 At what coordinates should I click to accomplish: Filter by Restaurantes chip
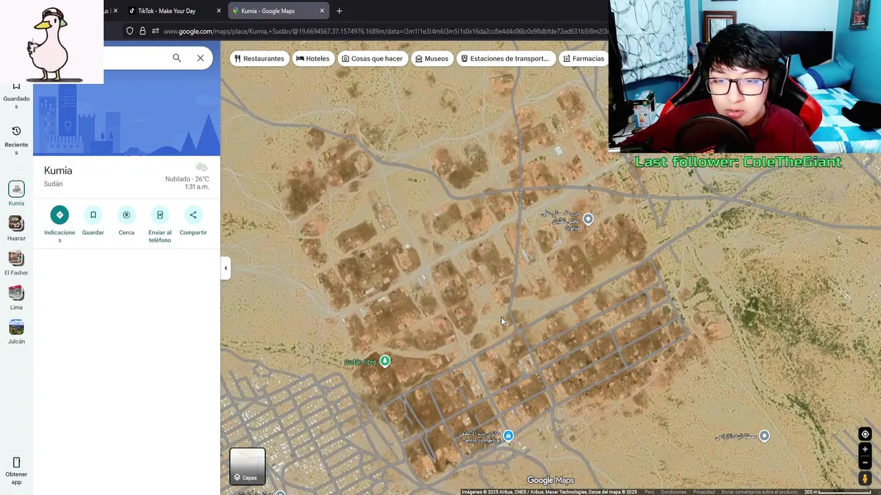tap(259, 58)
